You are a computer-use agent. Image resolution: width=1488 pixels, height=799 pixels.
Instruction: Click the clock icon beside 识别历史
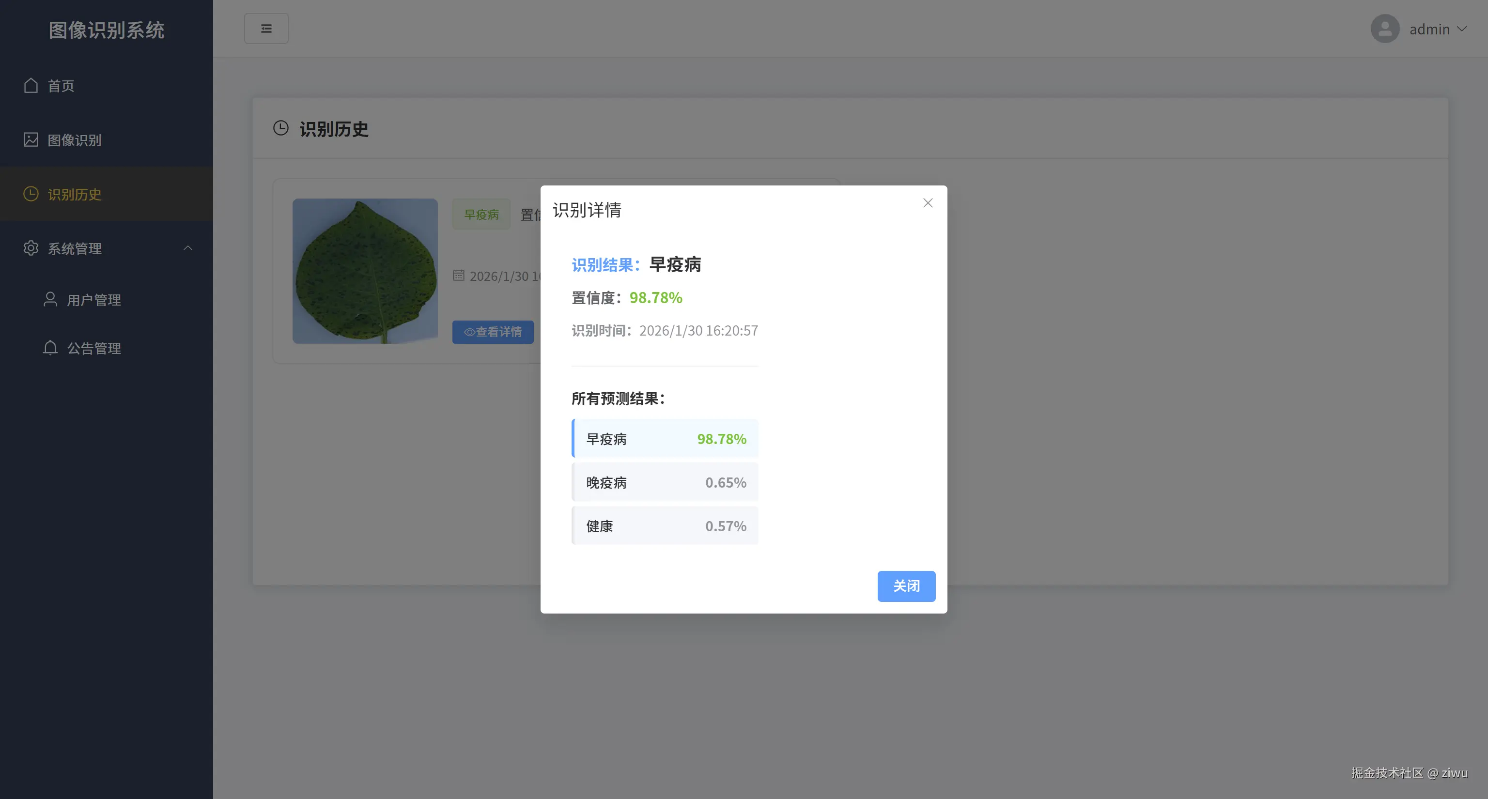coord(31,194)
